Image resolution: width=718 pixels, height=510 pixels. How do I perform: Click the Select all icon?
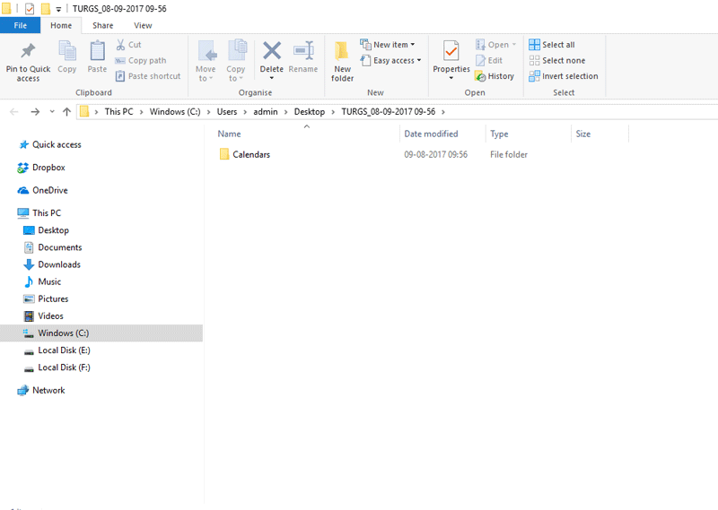coord(534,45)
